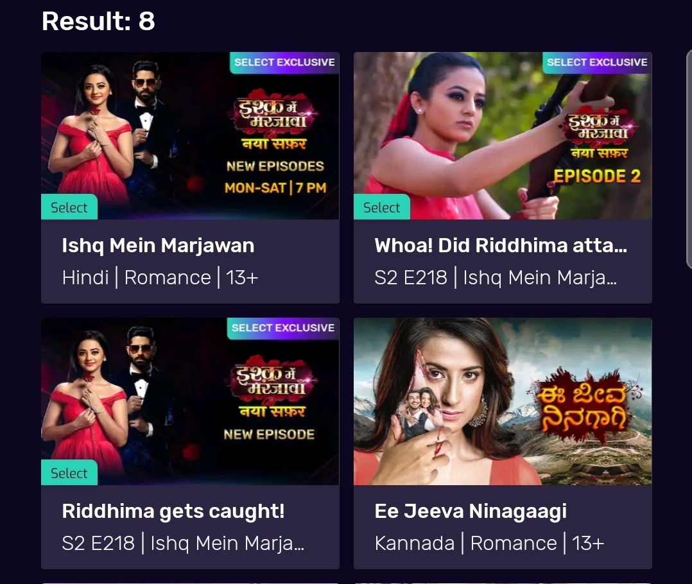Viewport: 692px width, 584px height.
Task: Click the Ee Jeeva Ninagaagi title
Action: click(471, 511)
